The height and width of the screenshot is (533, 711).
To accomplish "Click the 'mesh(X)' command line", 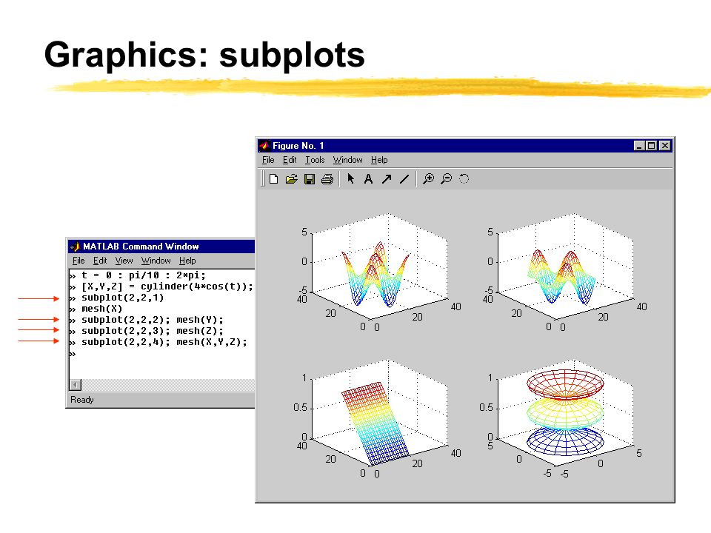I will click(101, 309).
